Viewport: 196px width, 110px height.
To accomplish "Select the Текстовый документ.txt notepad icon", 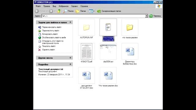I will (x=108, y=27).
